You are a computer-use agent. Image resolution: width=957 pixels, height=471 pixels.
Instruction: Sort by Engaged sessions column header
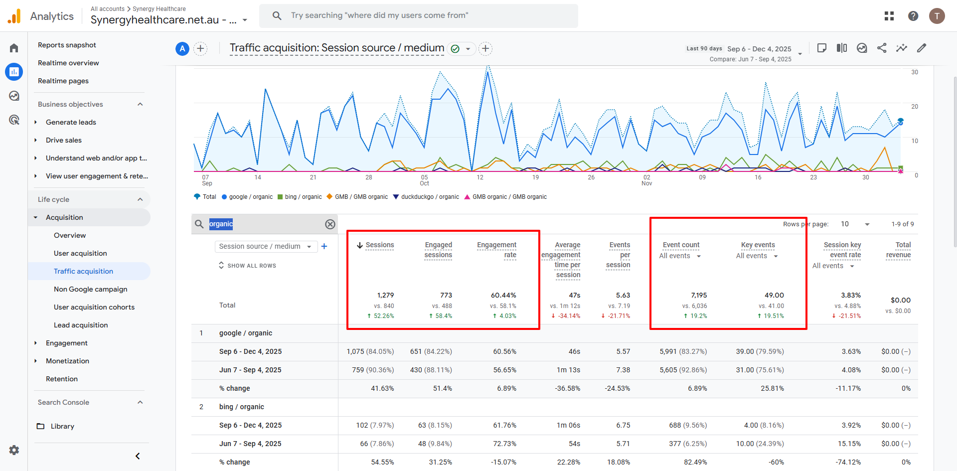pyautogui.click(x=438, y=250)
